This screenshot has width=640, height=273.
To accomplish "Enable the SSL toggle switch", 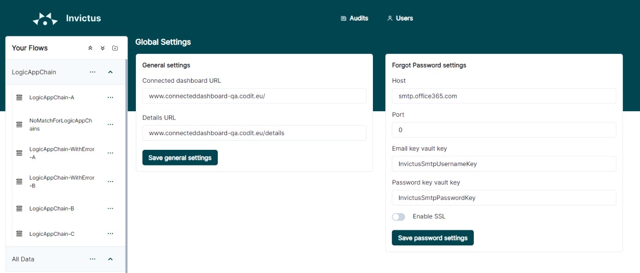I will [x=399, y=216].
